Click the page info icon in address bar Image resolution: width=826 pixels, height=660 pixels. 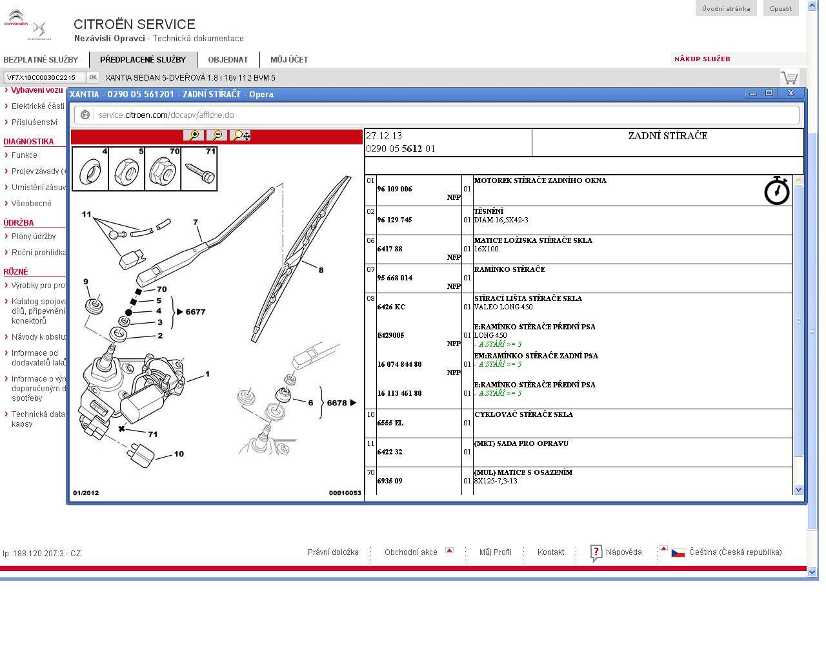pos(85,115)
